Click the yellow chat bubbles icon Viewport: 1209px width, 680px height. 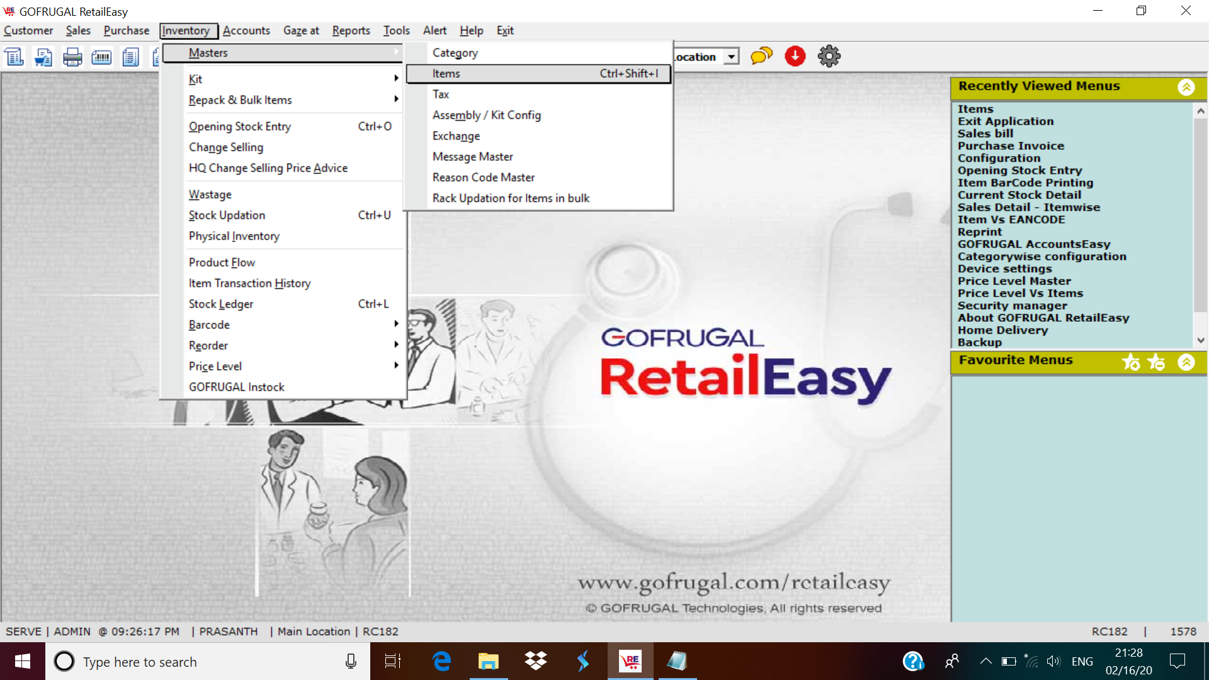(x=761, y=57)
